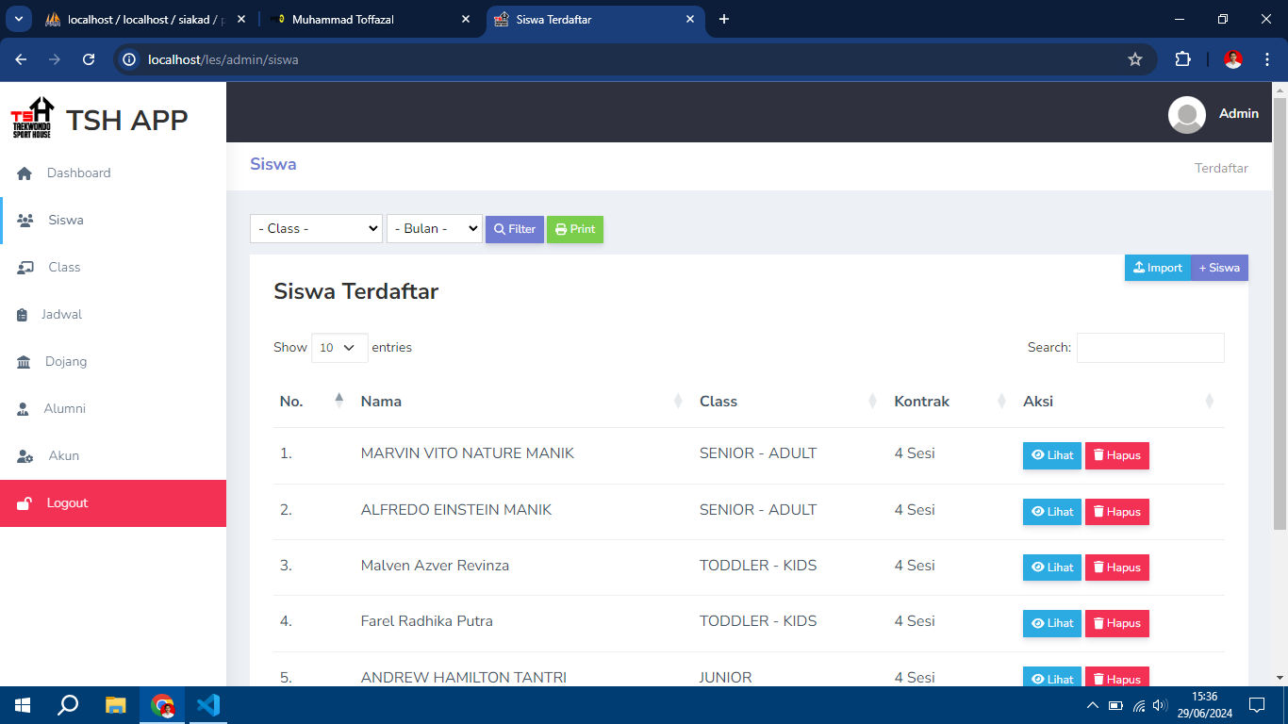Open the Bulan filter dropdown
Screen dimensions: 1288x724
(x=434, y=229)
